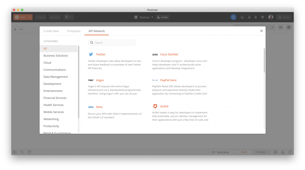Click the Import button
Image resolution: width=305 pixels, height=170 pixels.
click(x=41, y=17)
